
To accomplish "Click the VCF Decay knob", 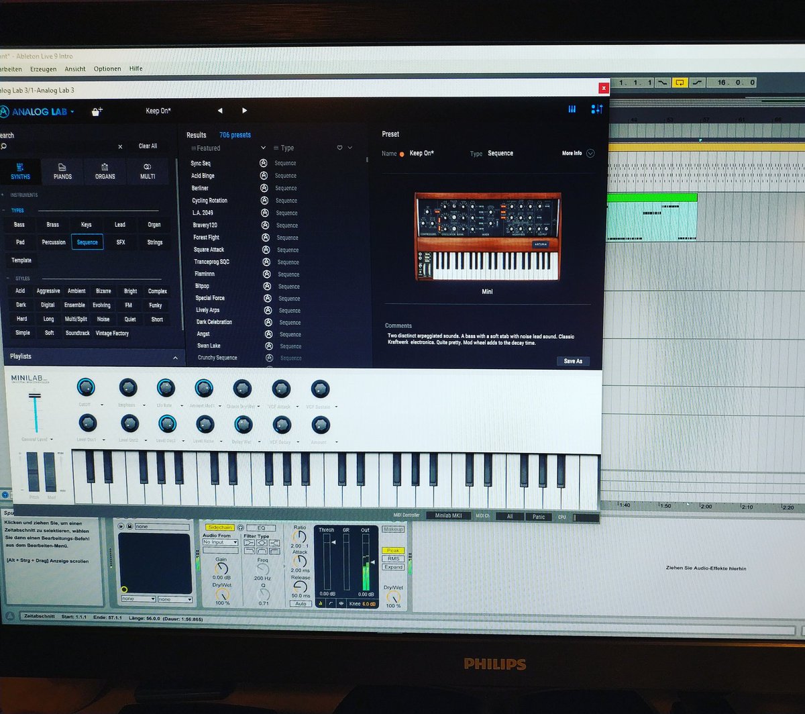I will pos(282,424).
